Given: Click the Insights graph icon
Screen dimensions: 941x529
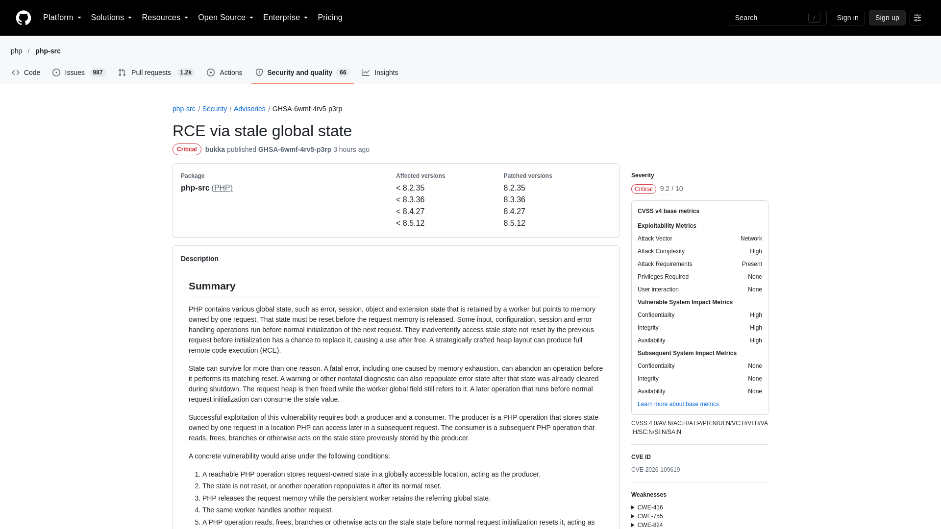Looking at the screenshot, I should pyautogui.click(x=366, y=72).
